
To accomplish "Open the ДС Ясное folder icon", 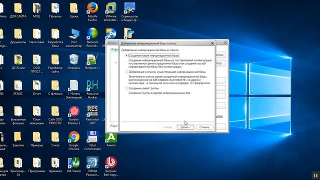I will point(18,60).
